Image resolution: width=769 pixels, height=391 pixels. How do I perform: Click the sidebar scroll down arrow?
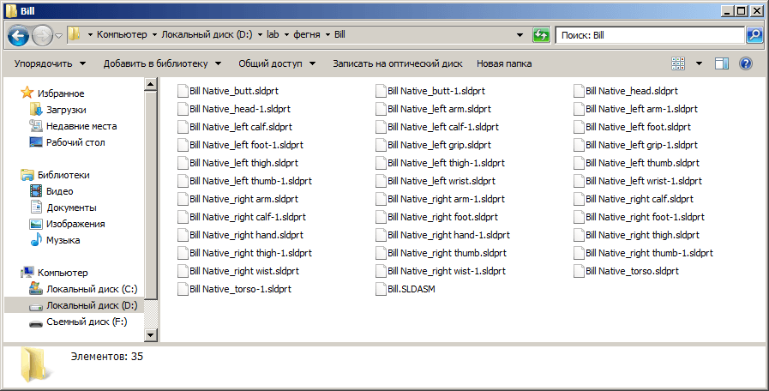(x=151, y=335)
